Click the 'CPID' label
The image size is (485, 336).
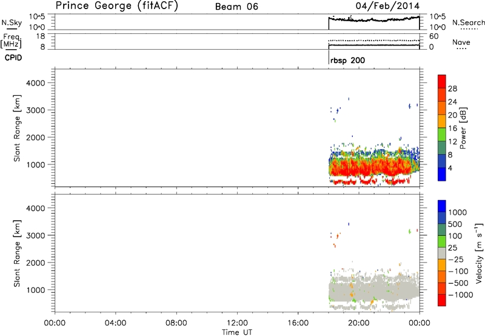(x=13, y=58)
